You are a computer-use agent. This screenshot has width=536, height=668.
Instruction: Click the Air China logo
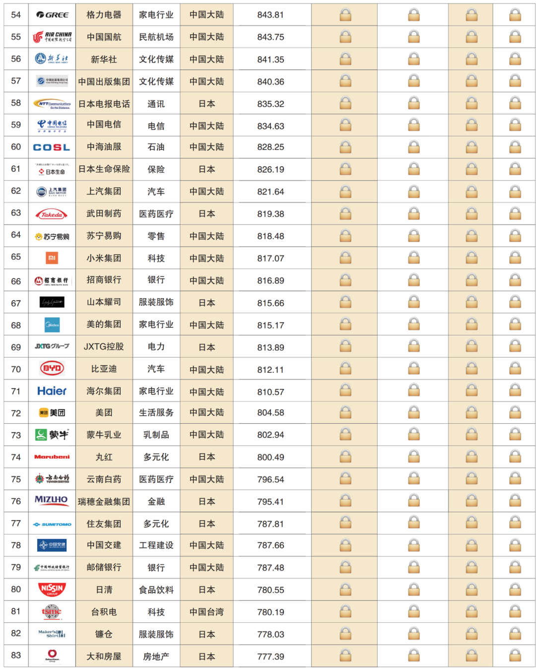click(x=52, y=37)
